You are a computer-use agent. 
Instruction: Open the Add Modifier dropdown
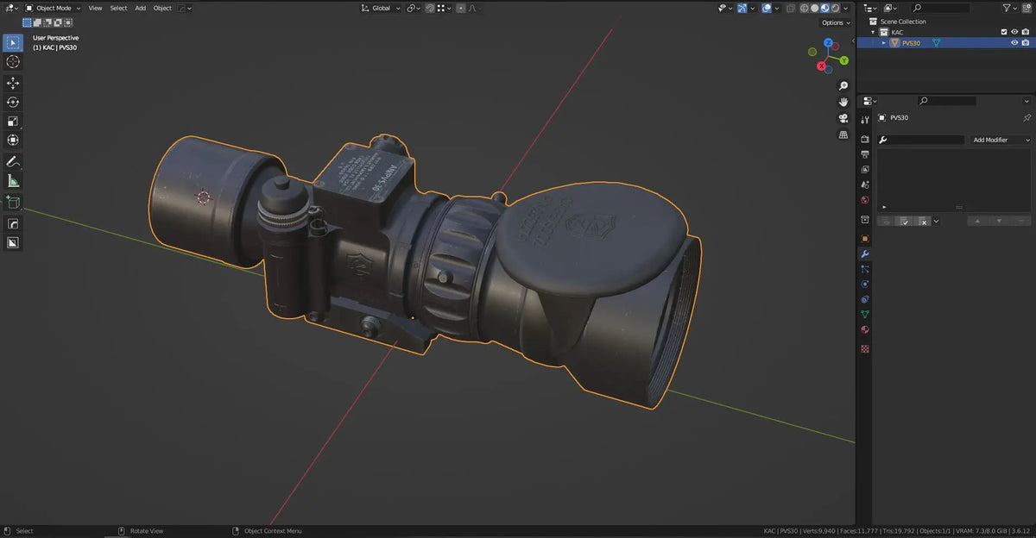coord(1001,140)
